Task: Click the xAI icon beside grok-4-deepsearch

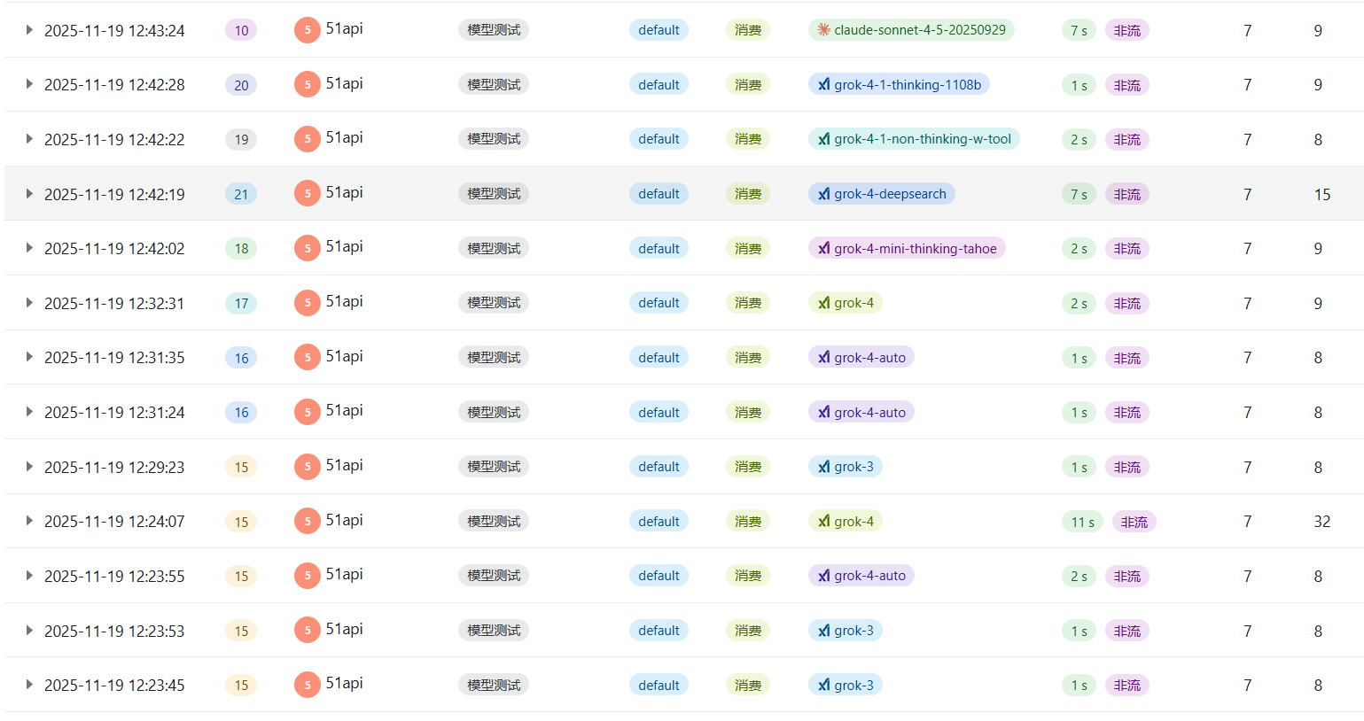Action: [824, 194]
